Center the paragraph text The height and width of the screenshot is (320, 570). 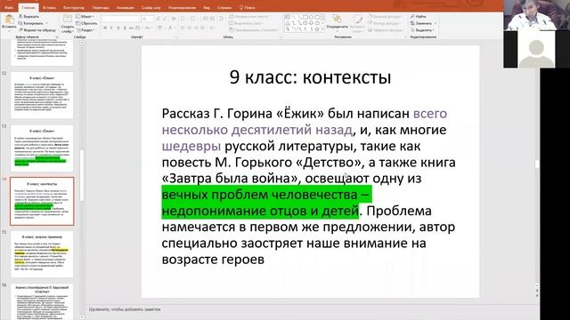click(x=190, y=28)
